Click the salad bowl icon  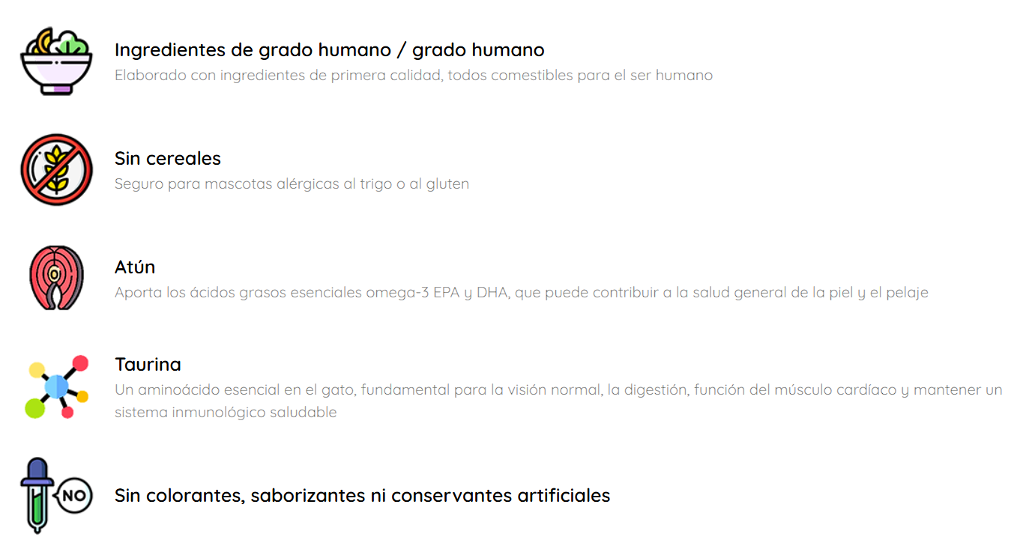point(56,61)
